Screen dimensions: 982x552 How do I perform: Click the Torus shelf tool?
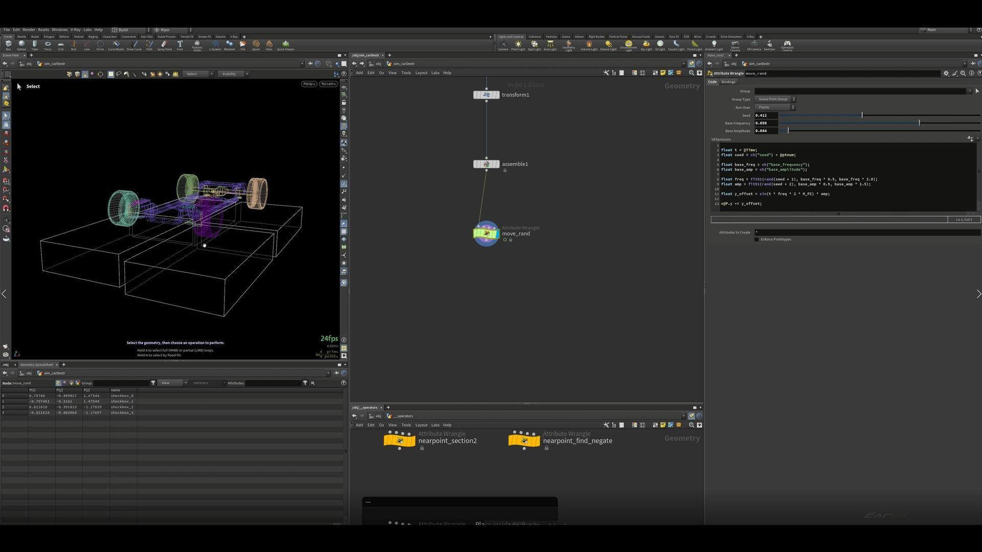[x=48, y=45]
